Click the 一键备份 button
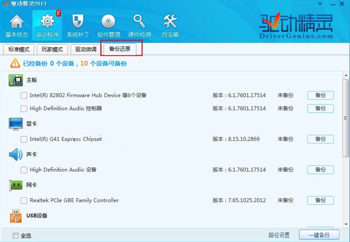The width and height of the screenshot is (350, 242). tap(319, 235)
